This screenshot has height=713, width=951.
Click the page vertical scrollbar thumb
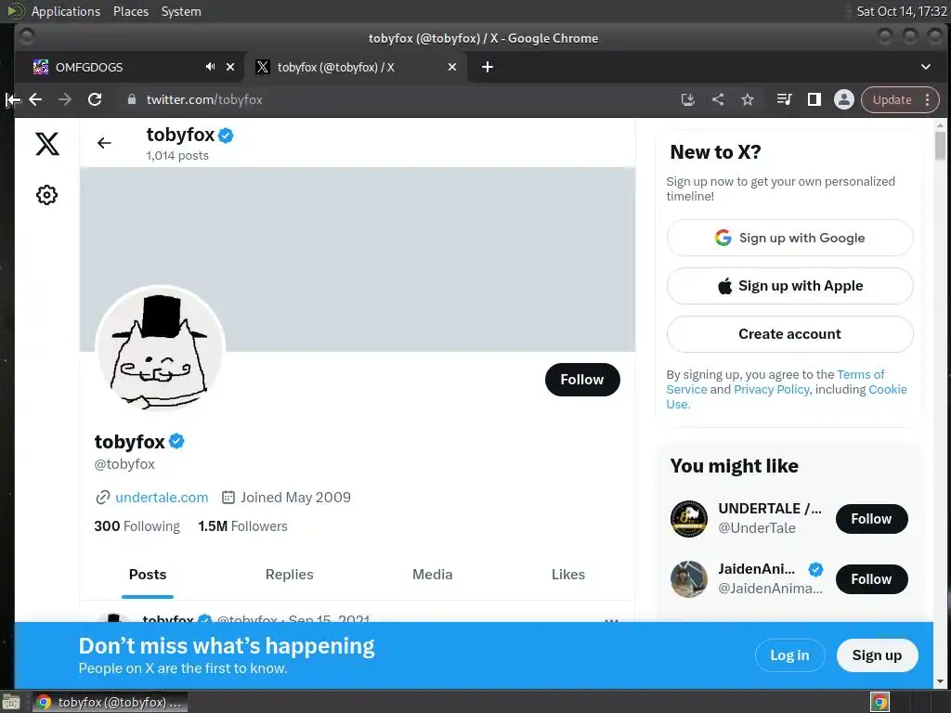pos(940,145)
